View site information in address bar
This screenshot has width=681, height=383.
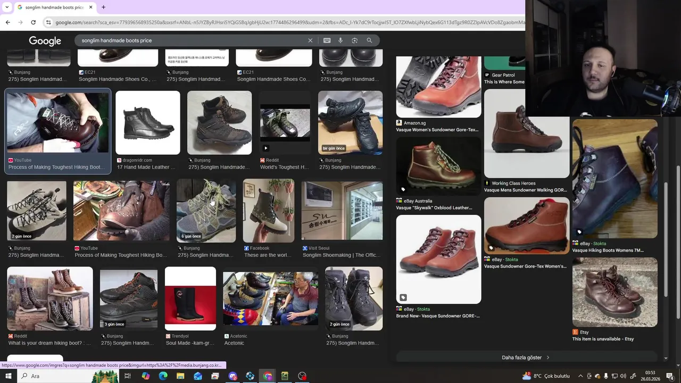(48, 22)
